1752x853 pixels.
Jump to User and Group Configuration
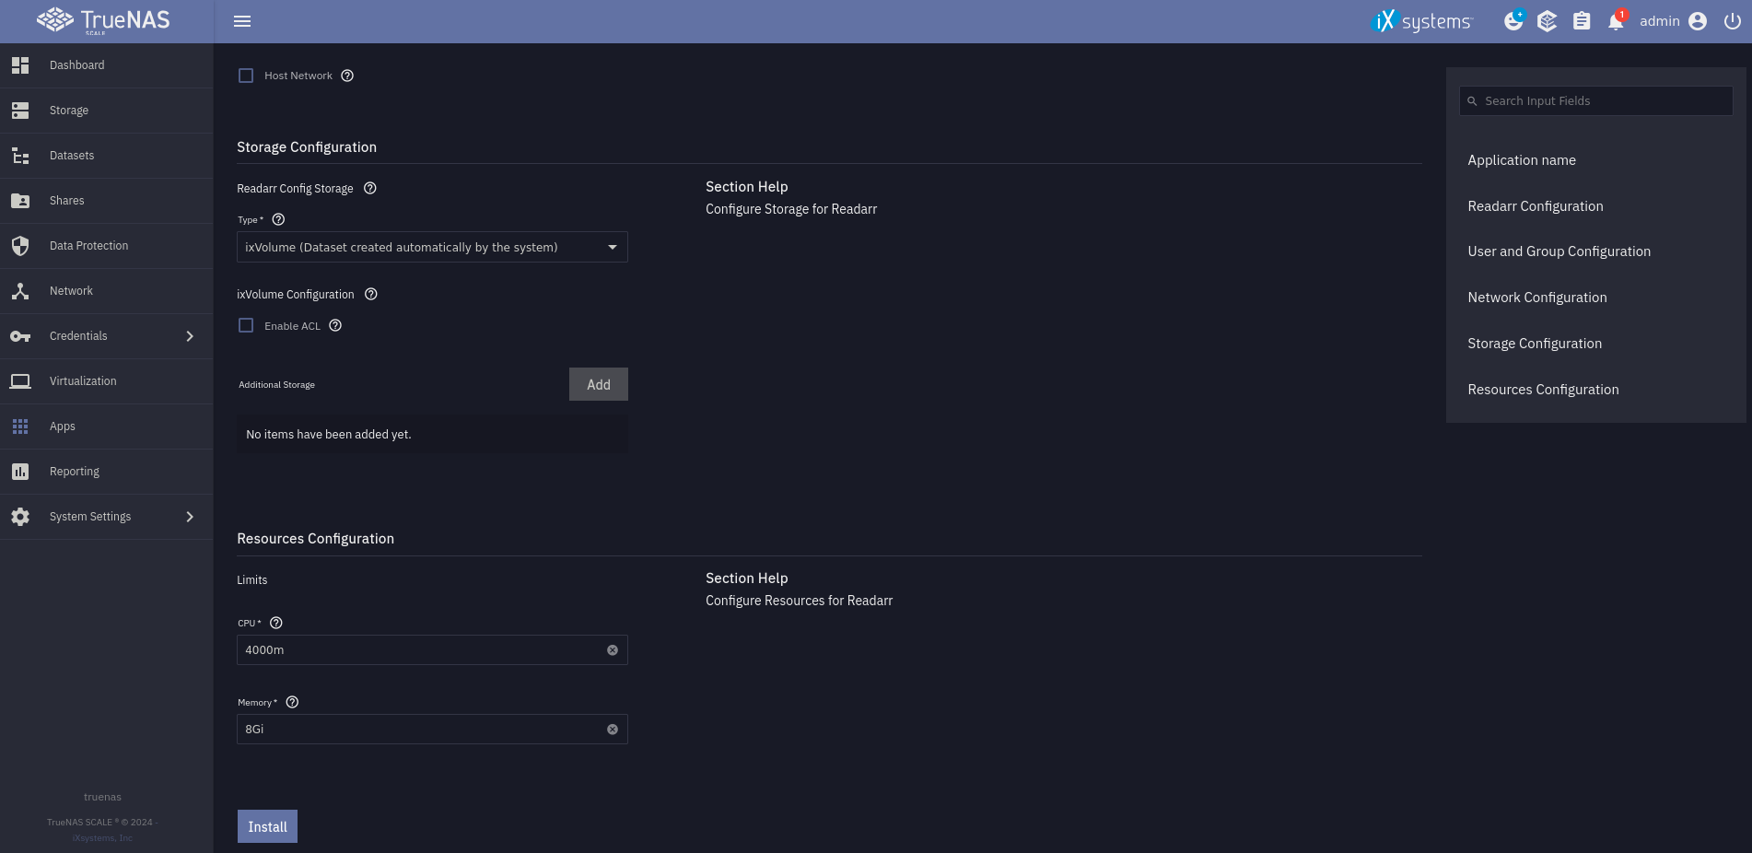click(1559, 251)
